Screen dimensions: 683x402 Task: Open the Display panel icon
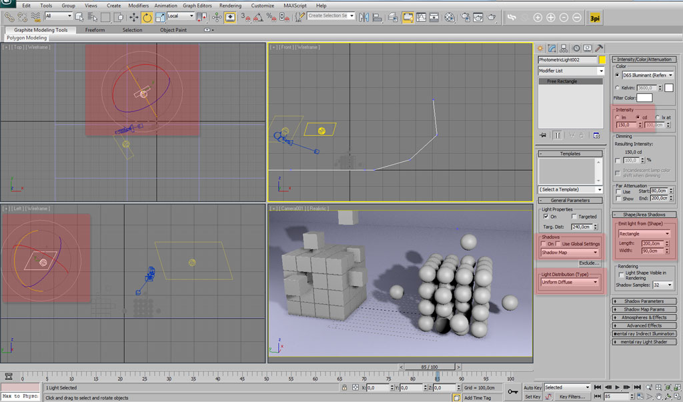(x=587, y=49)
